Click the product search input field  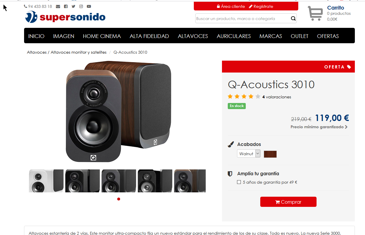pyautogui.click(x=243, y=19)
